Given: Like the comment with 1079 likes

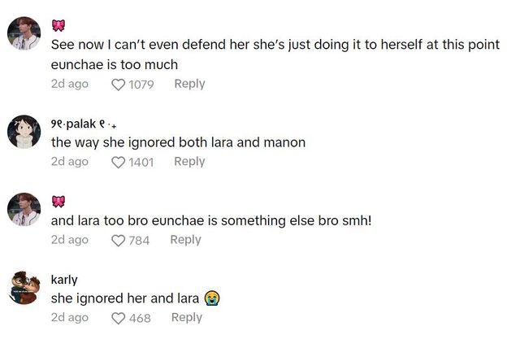Looking at the screenshot, I should point(119,85).
